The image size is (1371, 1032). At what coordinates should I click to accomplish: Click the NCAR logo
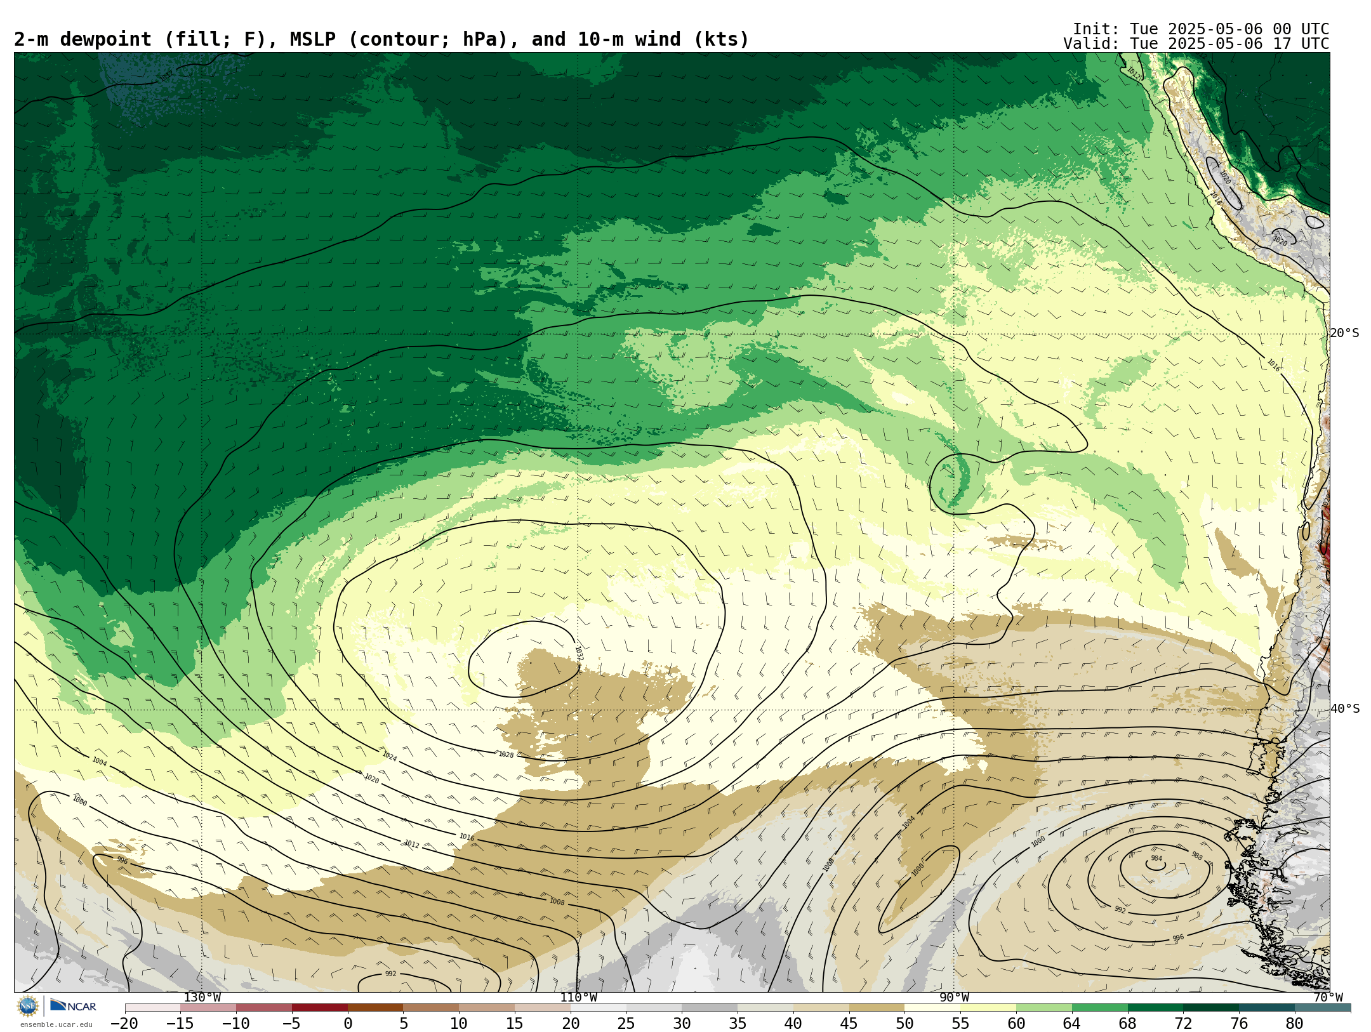tap(73, 1006)
